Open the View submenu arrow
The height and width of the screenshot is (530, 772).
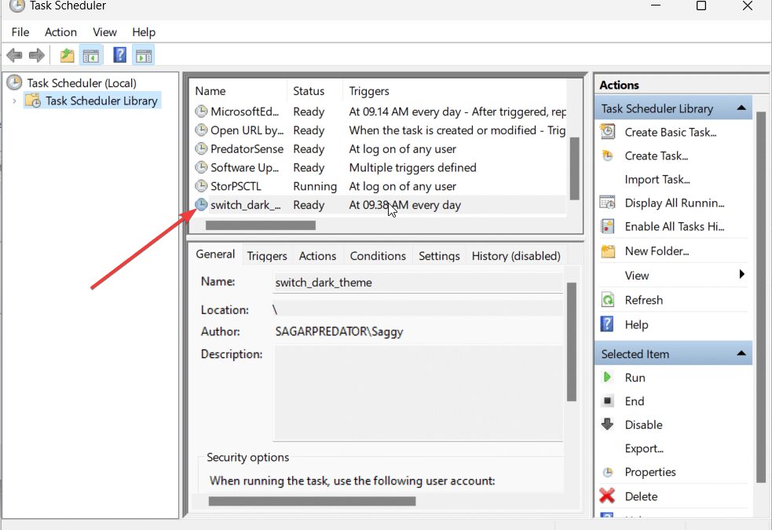click(x=741, y=275)
